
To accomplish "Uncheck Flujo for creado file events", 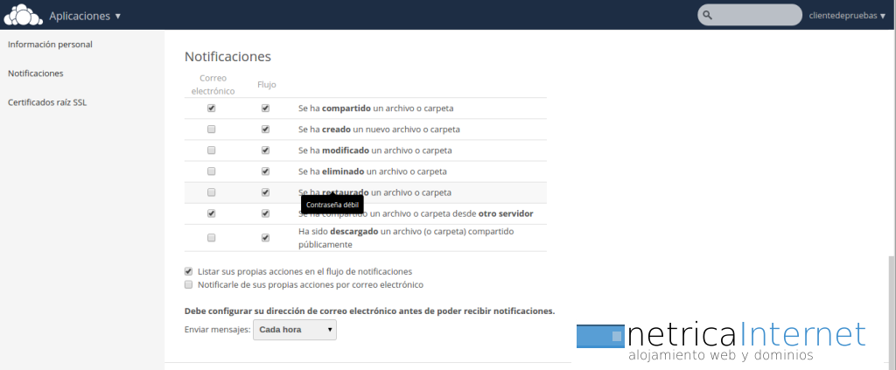I will pyautogui.click(x=265, y=129).
